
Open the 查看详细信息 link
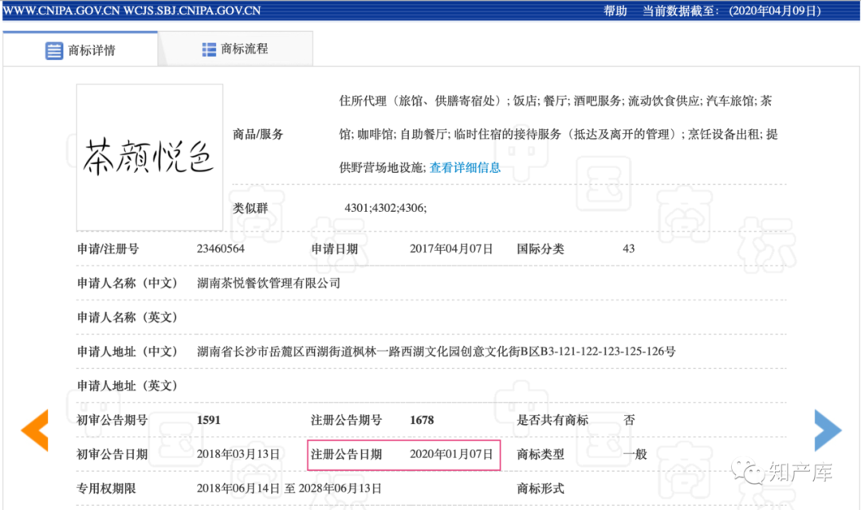(465, 167)
